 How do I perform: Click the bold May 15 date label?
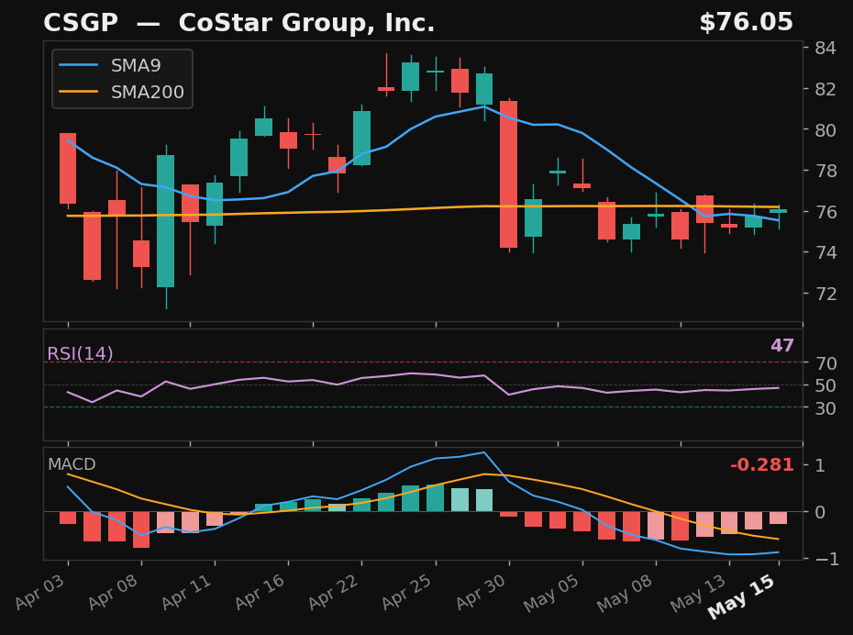(742, 596)
